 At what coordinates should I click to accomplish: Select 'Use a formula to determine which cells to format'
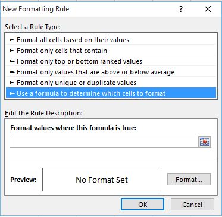click(111, 93)
